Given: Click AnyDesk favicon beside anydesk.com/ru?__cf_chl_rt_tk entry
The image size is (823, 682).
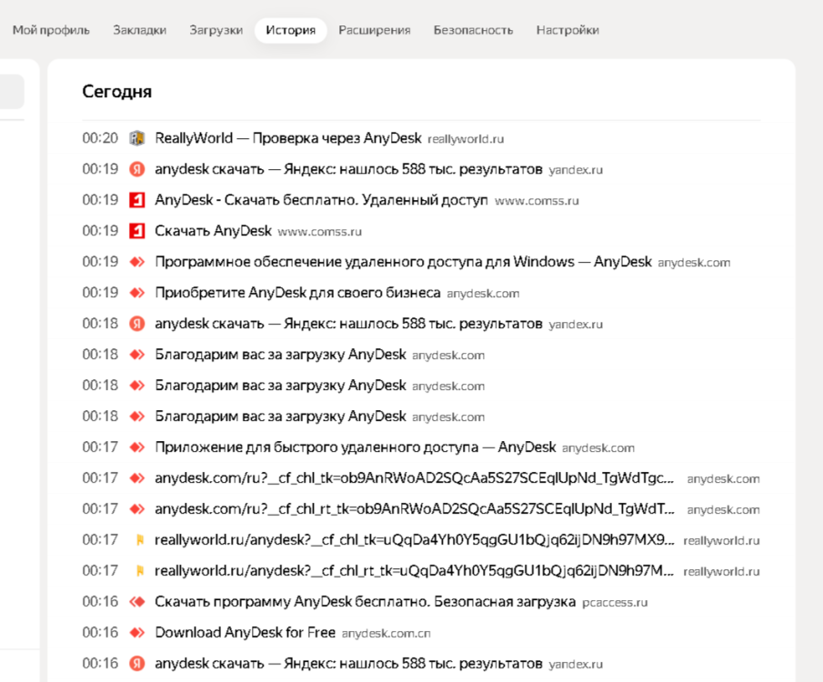Looking at the screenshot, I should click(x=137, y=508).
